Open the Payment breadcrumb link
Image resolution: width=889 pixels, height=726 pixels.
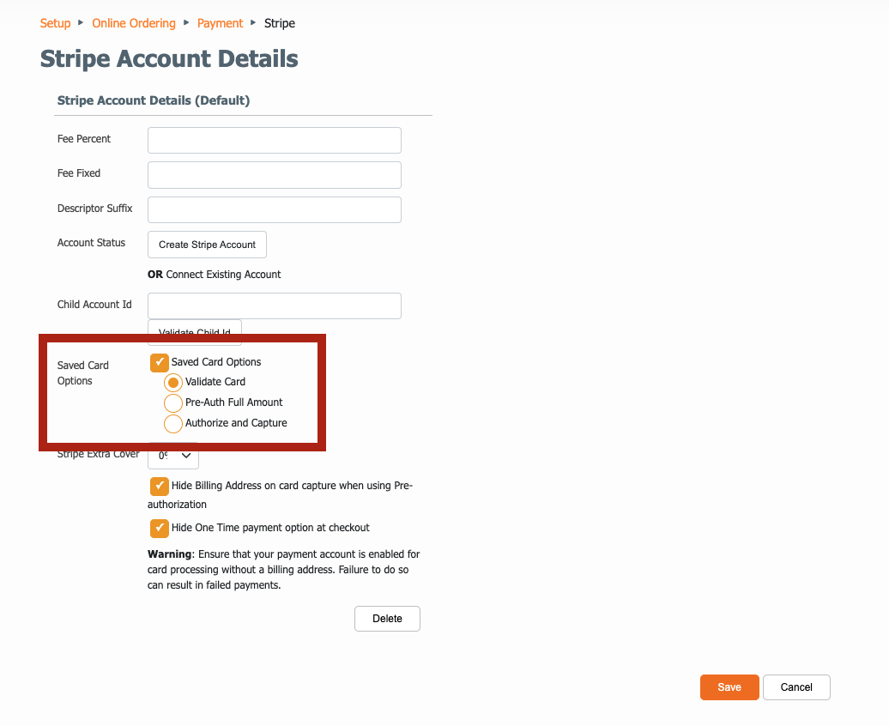click(x=220, y=23)
